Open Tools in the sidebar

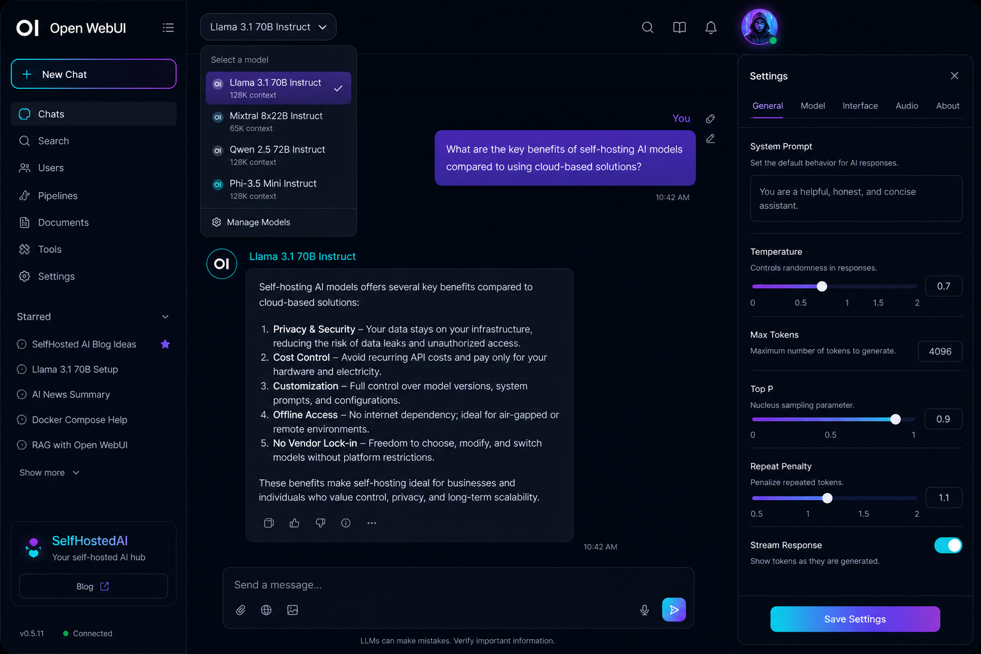[x=94, y=249]
